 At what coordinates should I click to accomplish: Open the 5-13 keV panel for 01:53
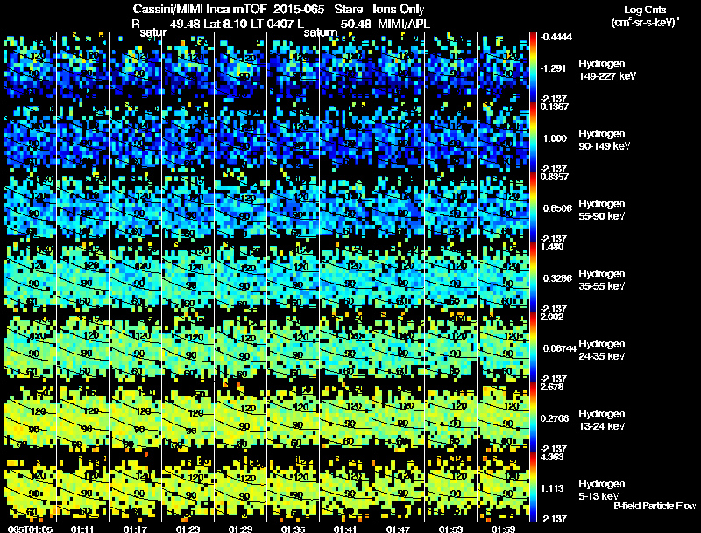pyautogui.click(x=450, y=487)
